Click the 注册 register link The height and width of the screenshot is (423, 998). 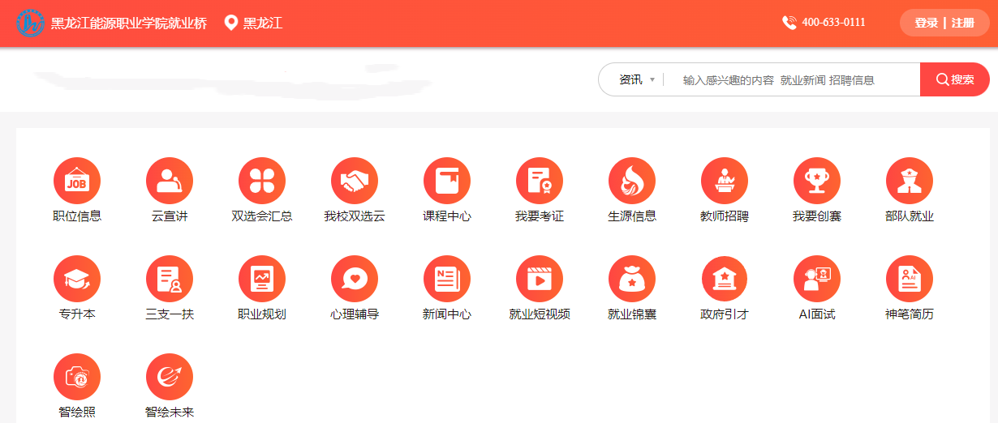point(962,23)
